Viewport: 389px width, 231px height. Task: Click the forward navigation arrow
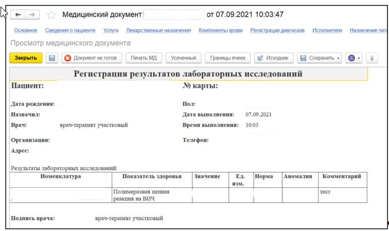[31, 15]
